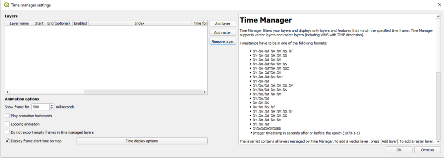Viewport: 444px width, 158px height.
Task: Click the Time Manager help heading
Action: [x=266, y=20]
